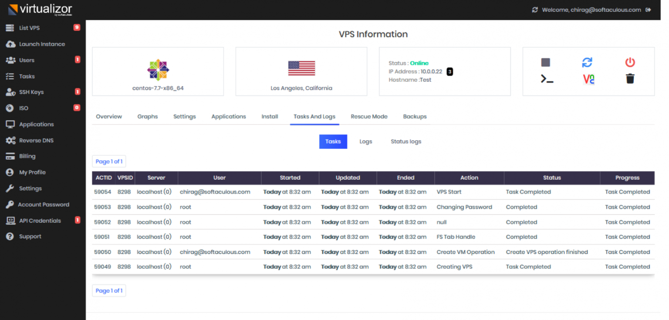Restart the VPS using the blue refresh icon
669x320 pixels.
587,62
